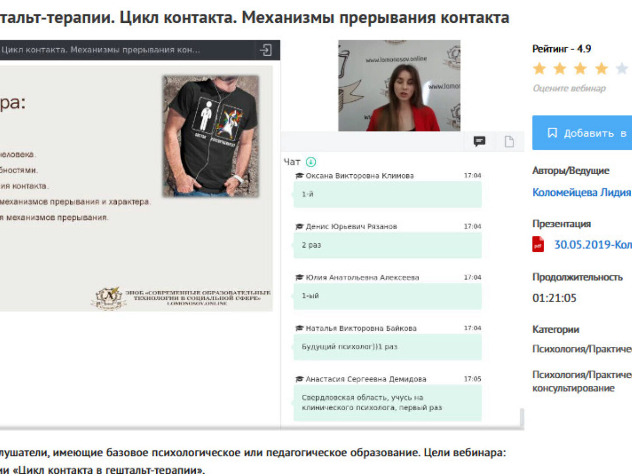Viewport: 632px width, 474px height.
Task: Open the chat tab icon
Action: 479,141
